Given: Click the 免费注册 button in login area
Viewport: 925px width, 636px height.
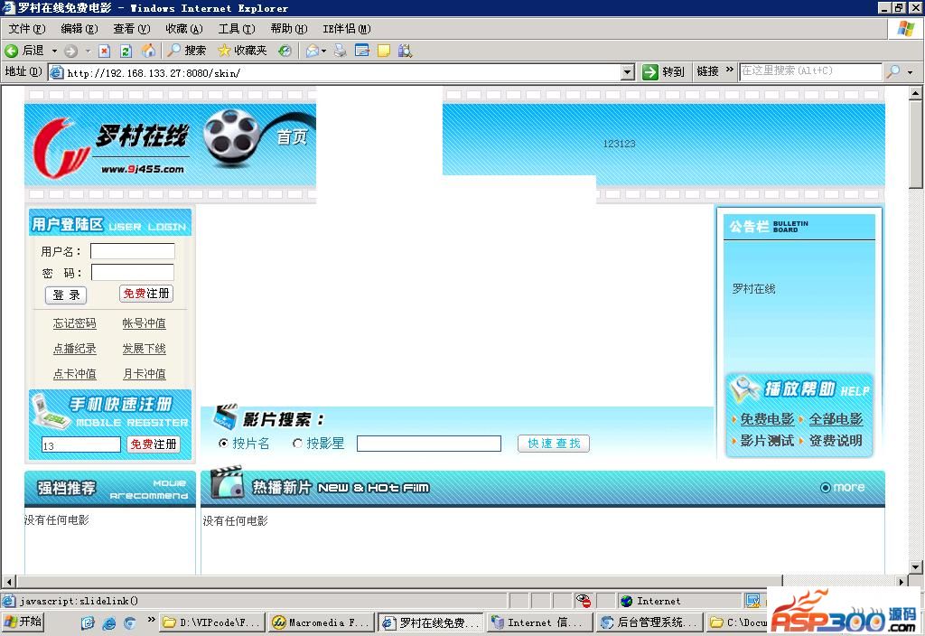Looking at the screenshot, I should point(146,294).
